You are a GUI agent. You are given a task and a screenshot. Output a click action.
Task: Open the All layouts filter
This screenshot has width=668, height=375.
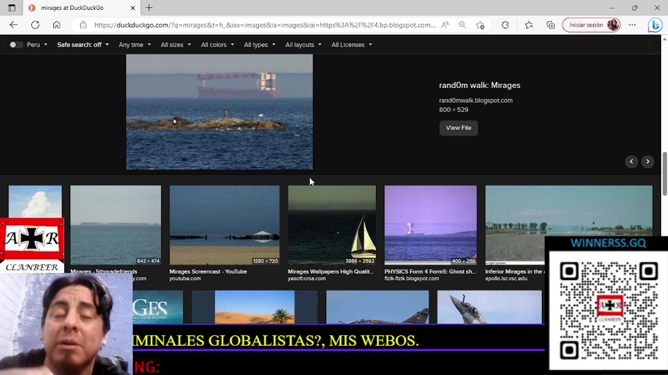[x=303, y=45]
